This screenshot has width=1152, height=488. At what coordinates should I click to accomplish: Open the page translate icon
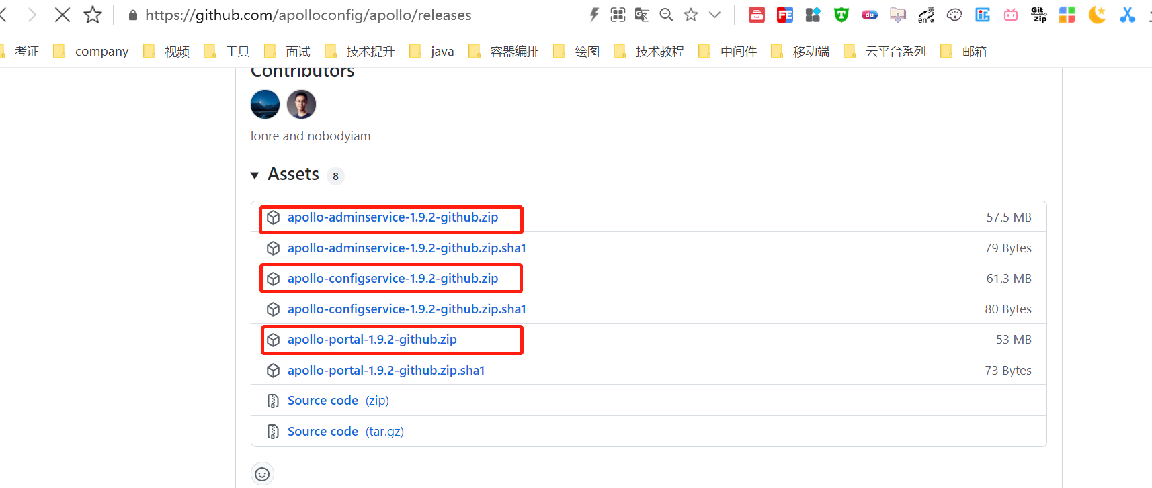[x=642, y=15]
